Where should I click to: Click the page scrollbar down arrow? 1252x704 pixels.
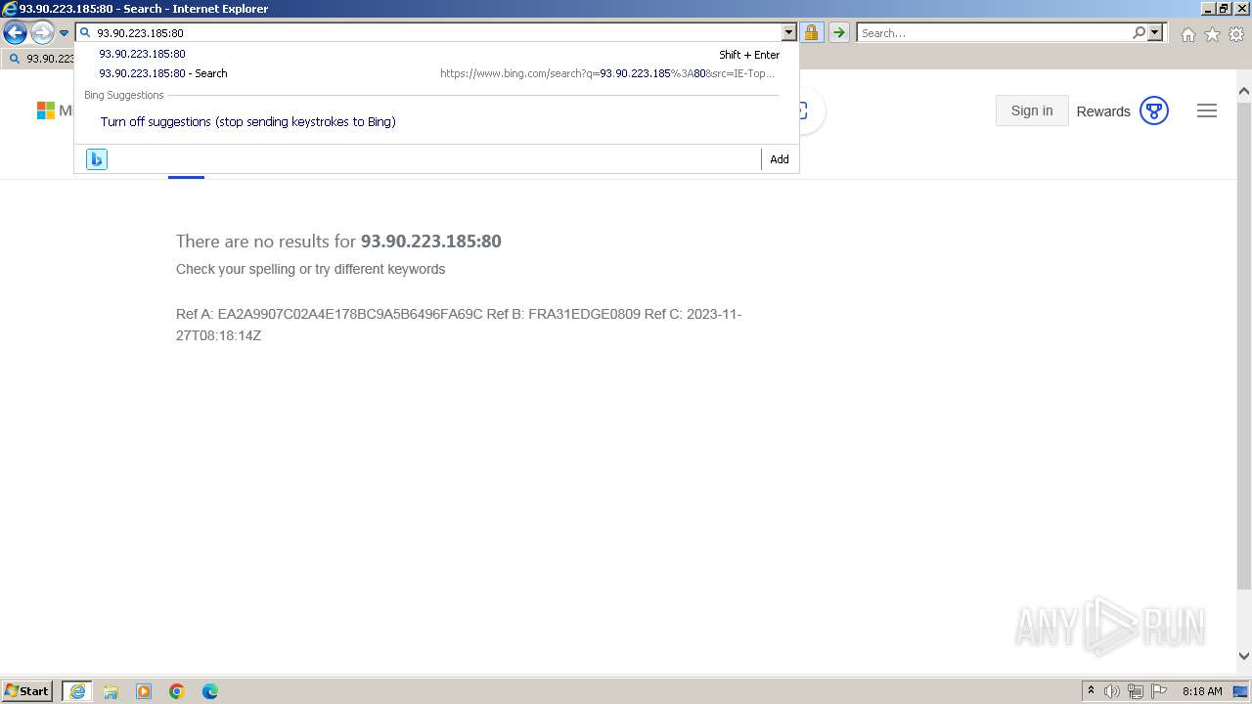point(1244,657)
